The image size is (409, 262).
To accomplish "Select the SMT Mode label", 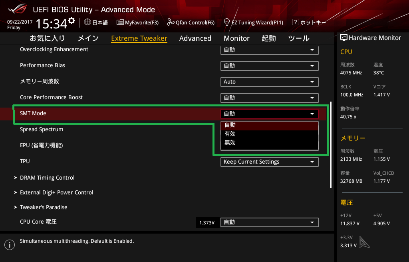I will click(x=33, y=113).
